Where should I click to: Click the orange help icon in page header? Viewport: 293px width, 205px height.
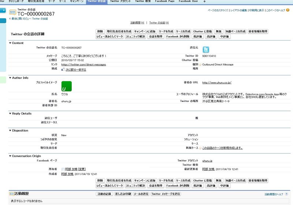288,10
